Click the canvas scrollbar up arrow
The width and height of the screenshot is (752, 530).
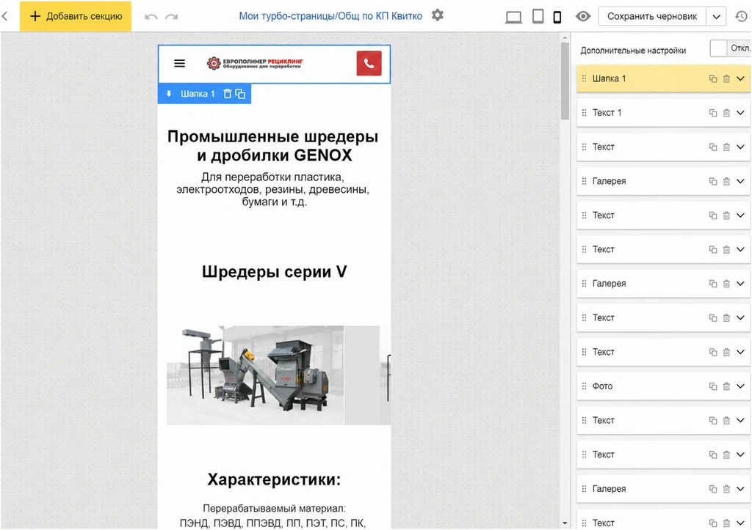(565, 37)
